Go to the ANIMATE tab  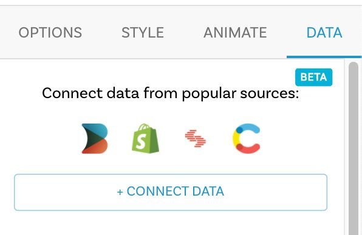235,33
